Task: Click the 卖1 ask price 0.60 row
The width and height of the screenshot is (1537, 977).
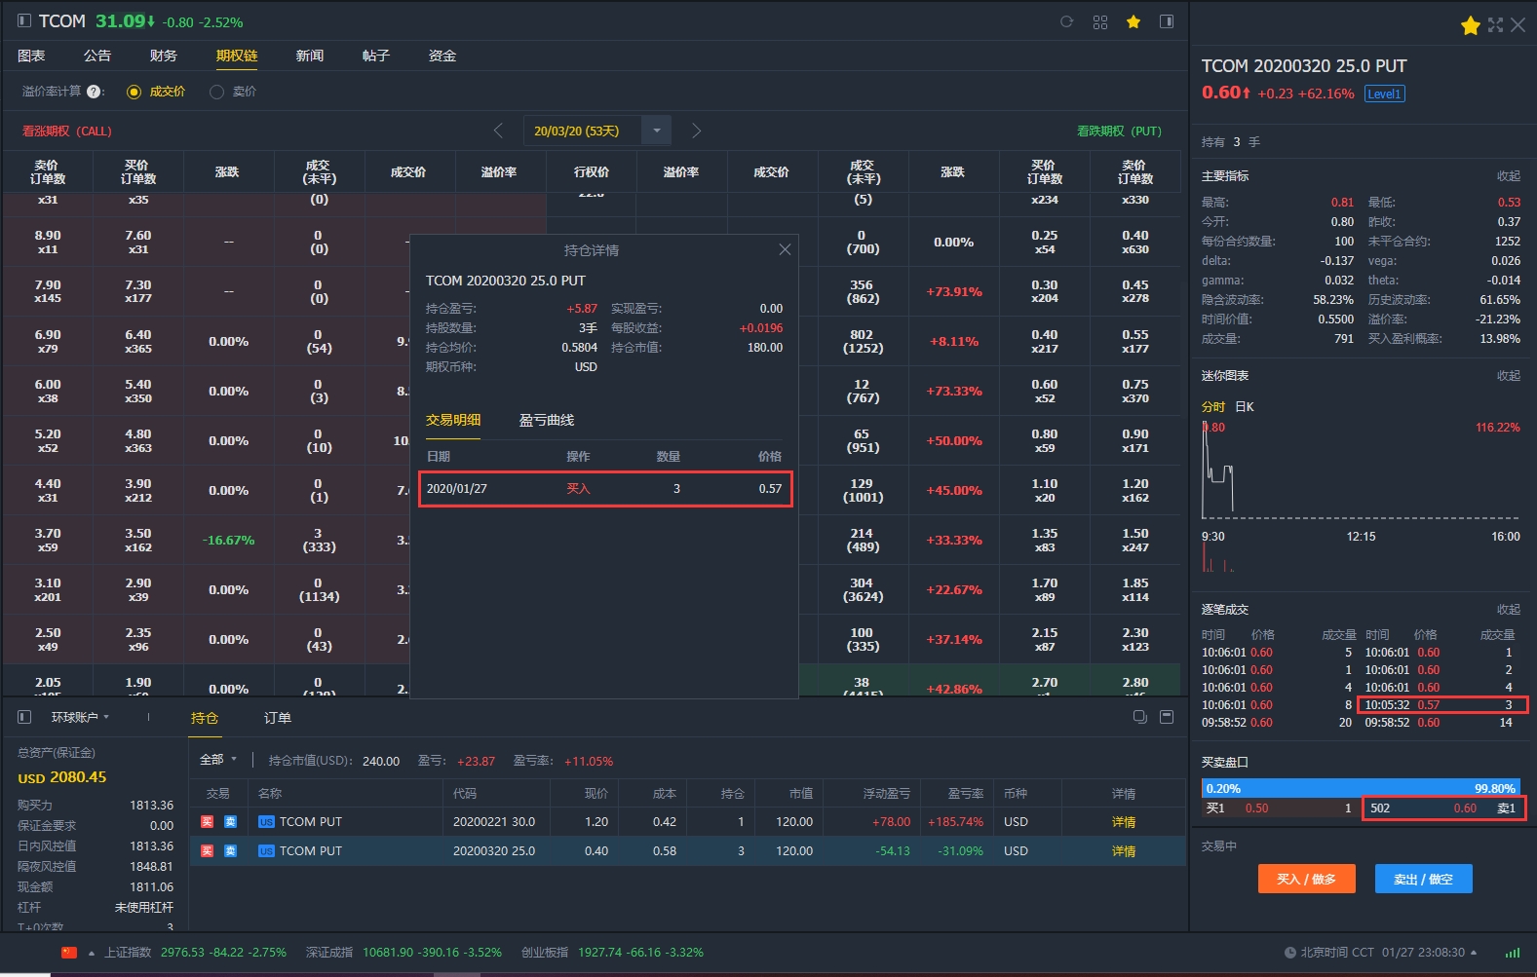Action: point(1442,808)
